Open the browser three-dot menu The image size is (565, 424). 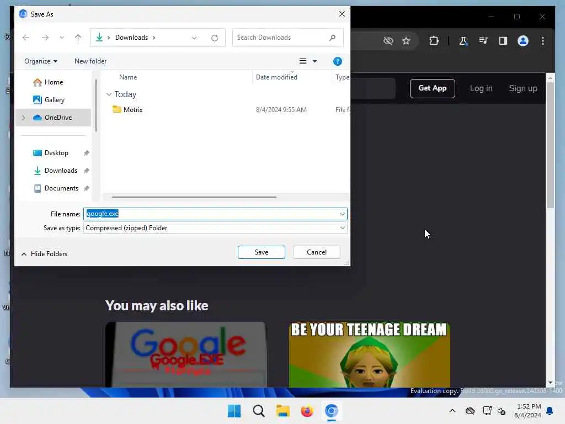[543, 41]
